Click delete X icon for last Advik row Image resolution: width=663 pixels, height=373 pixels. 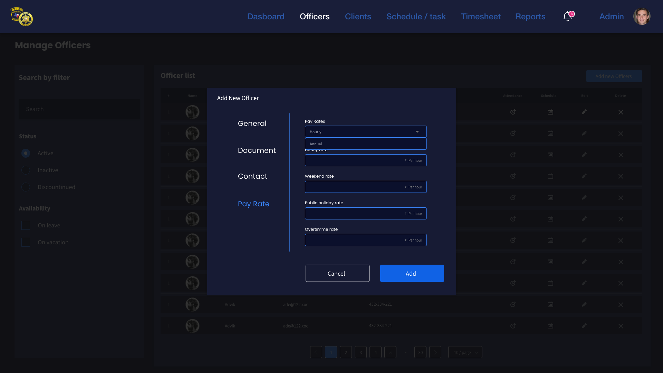621,326
